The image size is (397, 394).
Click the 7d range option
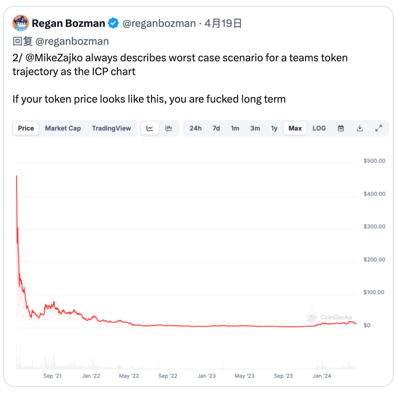pyautogui.click(x=216, y=128)
